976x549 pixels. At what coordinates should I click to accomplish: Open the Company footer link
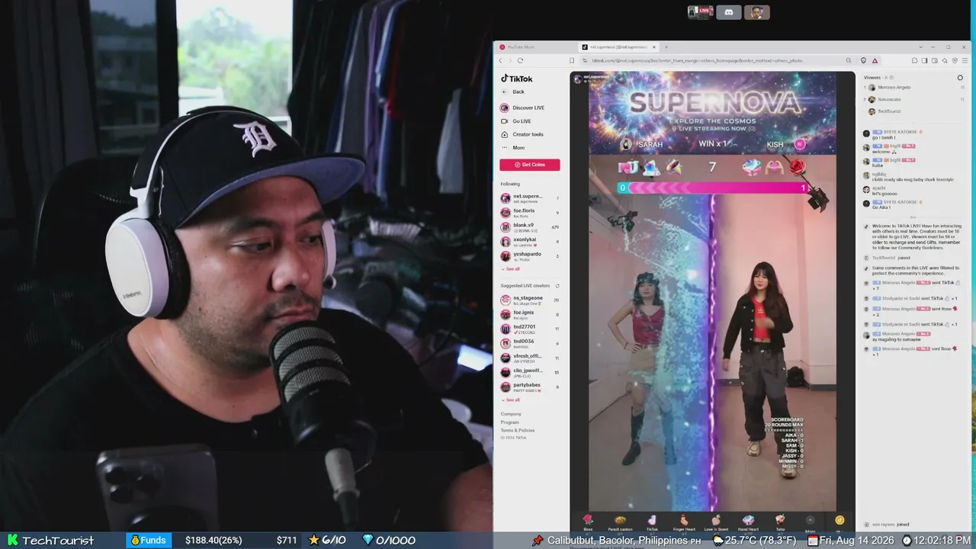coord(511,414)
